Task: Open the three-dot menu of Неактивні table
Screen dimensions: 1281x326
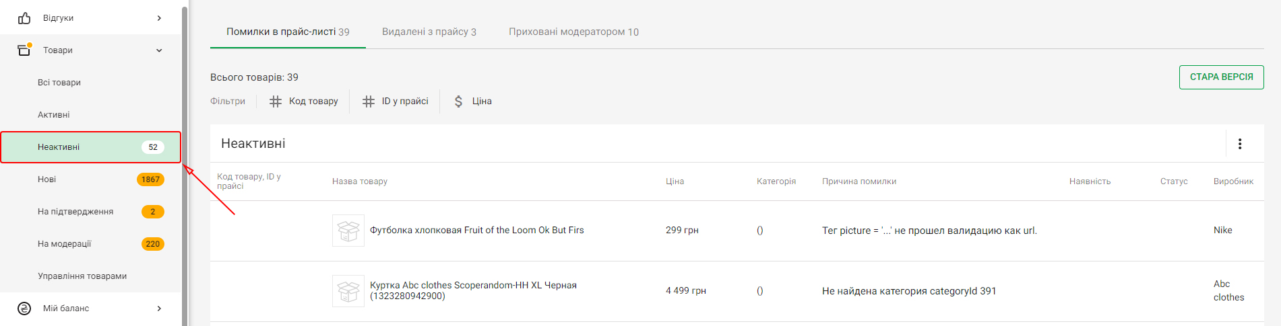Action: coord(1240,144)
